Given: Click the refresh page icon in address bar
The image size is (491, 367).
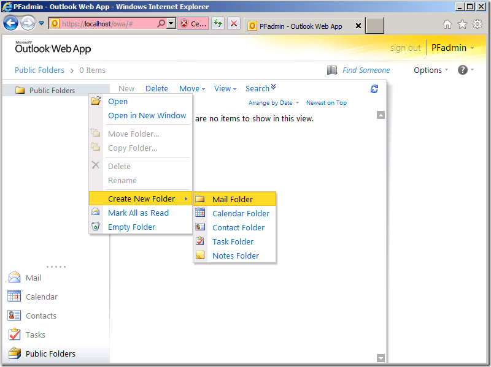Looking at the screenshot, I should coord(218,23).
